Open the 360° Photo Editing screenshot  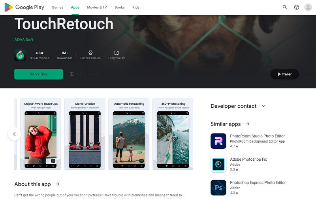coord(173,134)
